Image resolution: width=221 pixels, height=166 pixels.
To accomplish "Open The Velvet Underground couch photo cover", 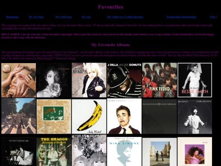I will click(18, 152).
